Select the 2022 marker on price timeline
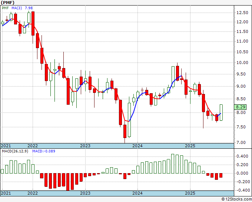252x202 pixels. point(33,146)
